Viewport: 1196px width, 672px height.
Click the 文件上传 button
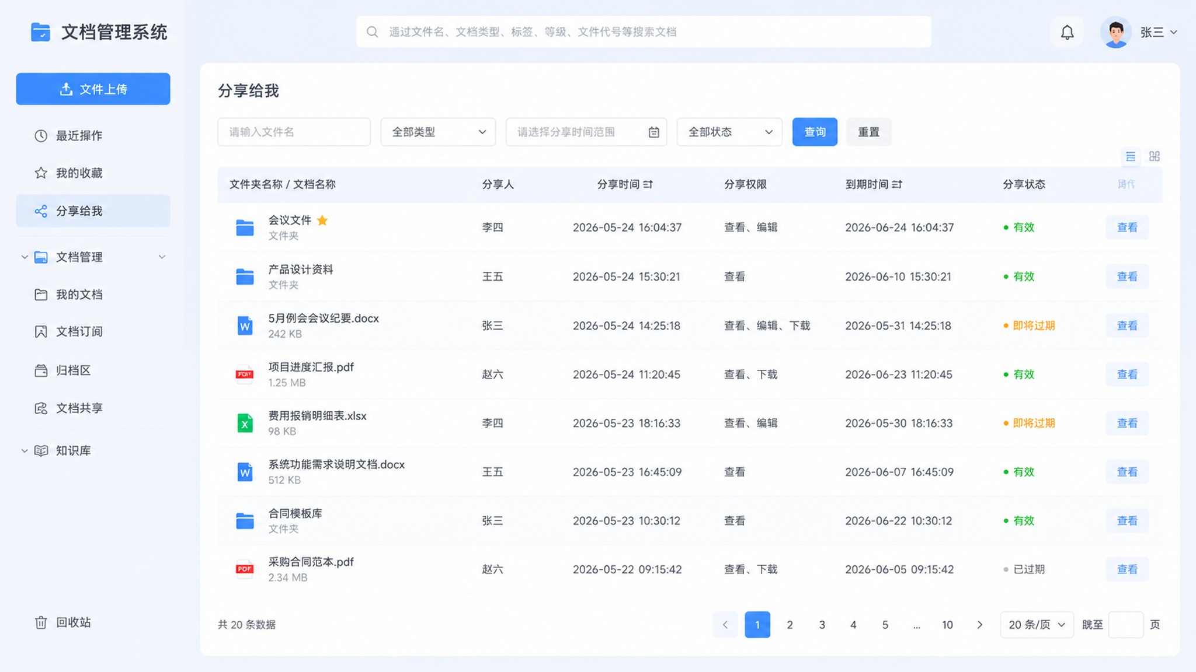coord(93,89)
